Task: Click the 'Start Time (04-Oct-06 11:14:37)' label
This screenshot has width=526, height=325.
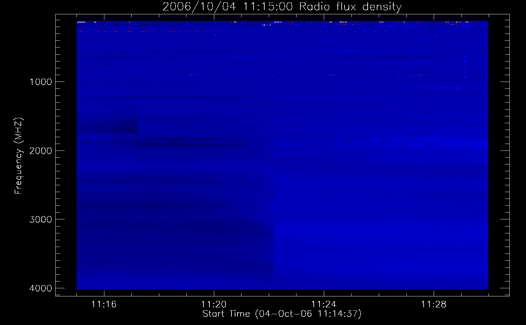Action: 282,314
